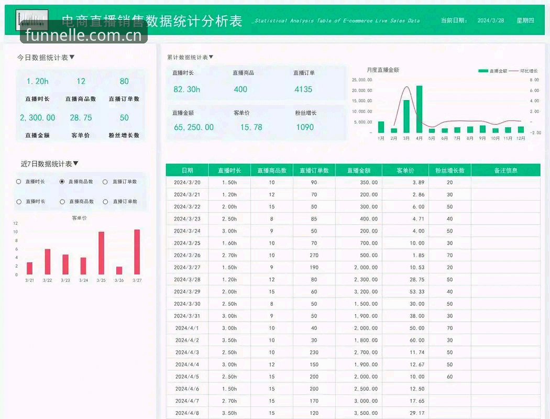The image size is (550, 419).
Task: Click the cumulative 400 products value
Action: (240, 90)
